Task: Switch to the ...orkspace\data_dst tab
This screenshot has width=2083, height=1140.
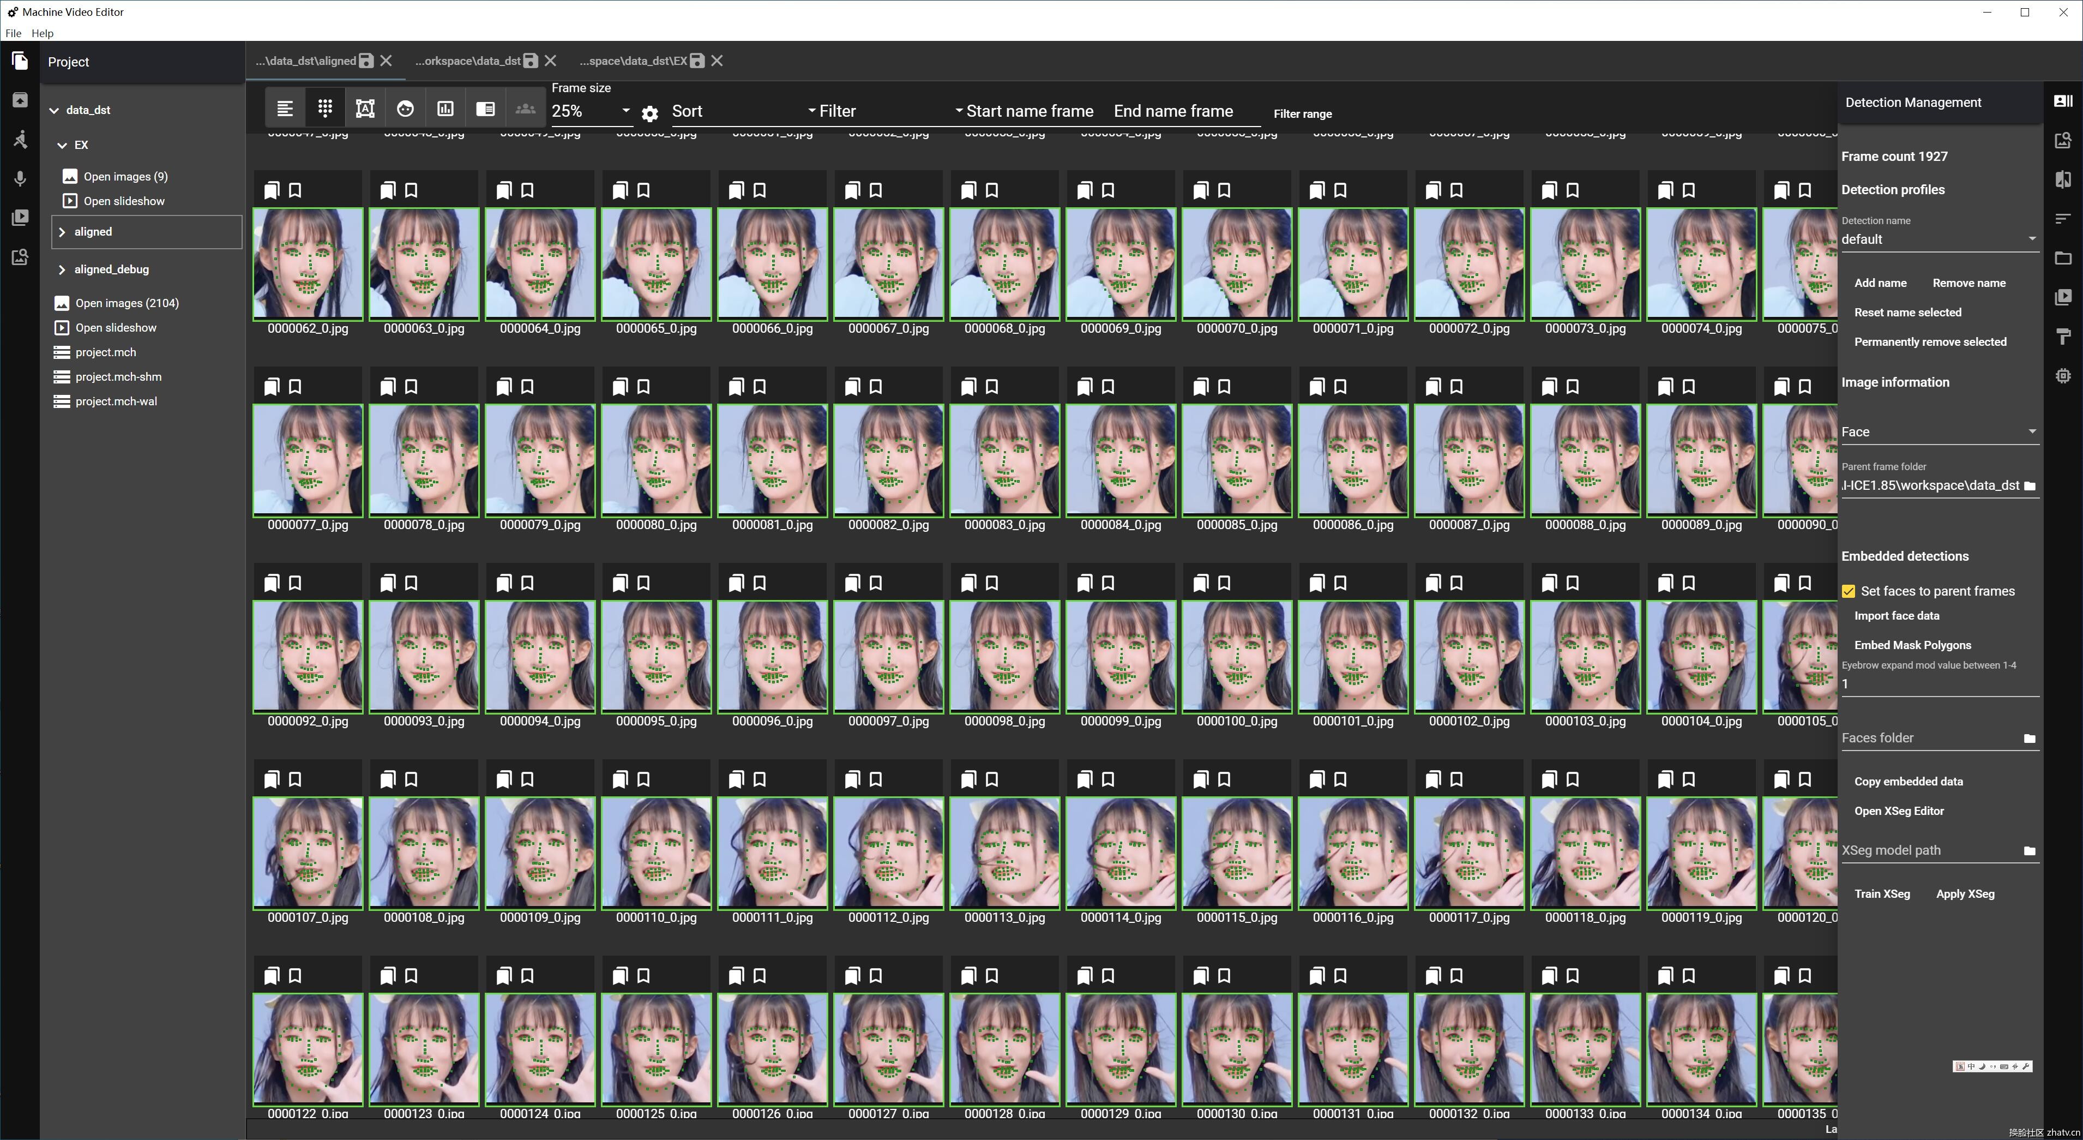Action: pyautogui.click(x=467, y=61)
